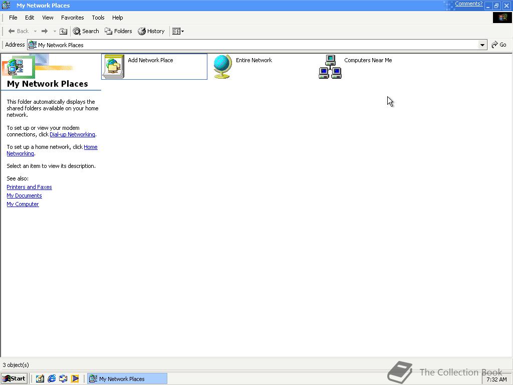513x385 pixels.
Task: Click the title bar system menu icon
Action: (6, 5)
